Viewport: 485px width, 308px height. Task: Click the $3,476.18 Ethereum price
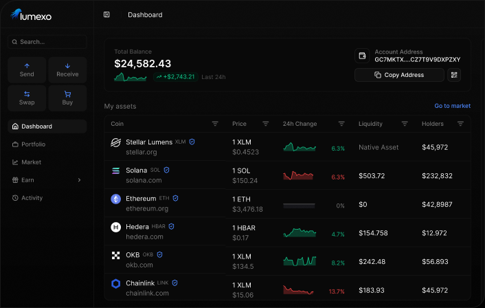pos(247,209)
